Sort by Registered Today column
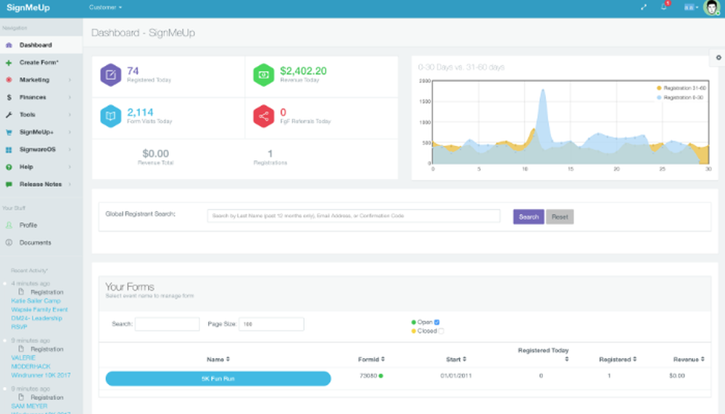The image size is (725, 414). [x=543, y=355]
